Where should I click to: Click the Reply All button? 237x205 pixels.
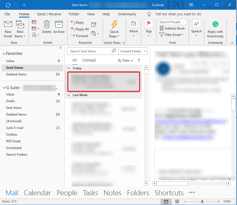(80, 29)
